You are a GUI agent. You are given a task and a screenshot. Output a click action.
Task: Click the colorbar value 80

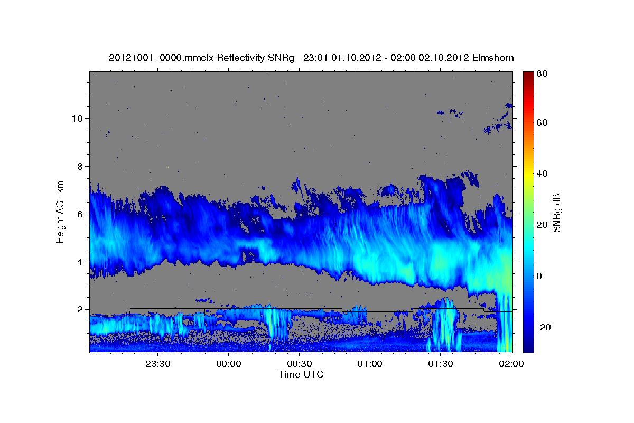pos(542,74)
